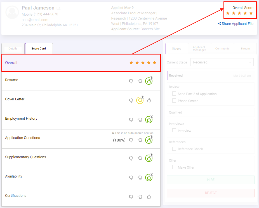This screenshot has width=259, height=208.
Task: Give Resume a thumbs down
Action: [x=131, y=81]
